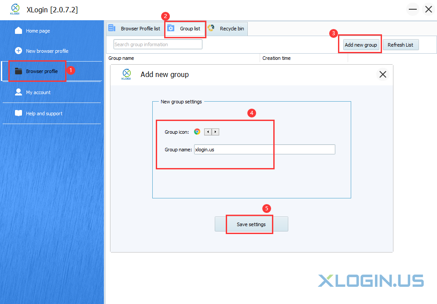Click the person icon for My account
The height and width of the screenshot is (304, 437).
tap(18, 92)
